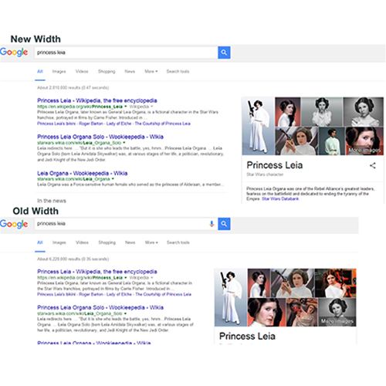Viewport: 386px width, 386px height.
Task: Open Leia aiming blaster close-up thumbnail, Old Width panel
Action: [x=293, y=283]
